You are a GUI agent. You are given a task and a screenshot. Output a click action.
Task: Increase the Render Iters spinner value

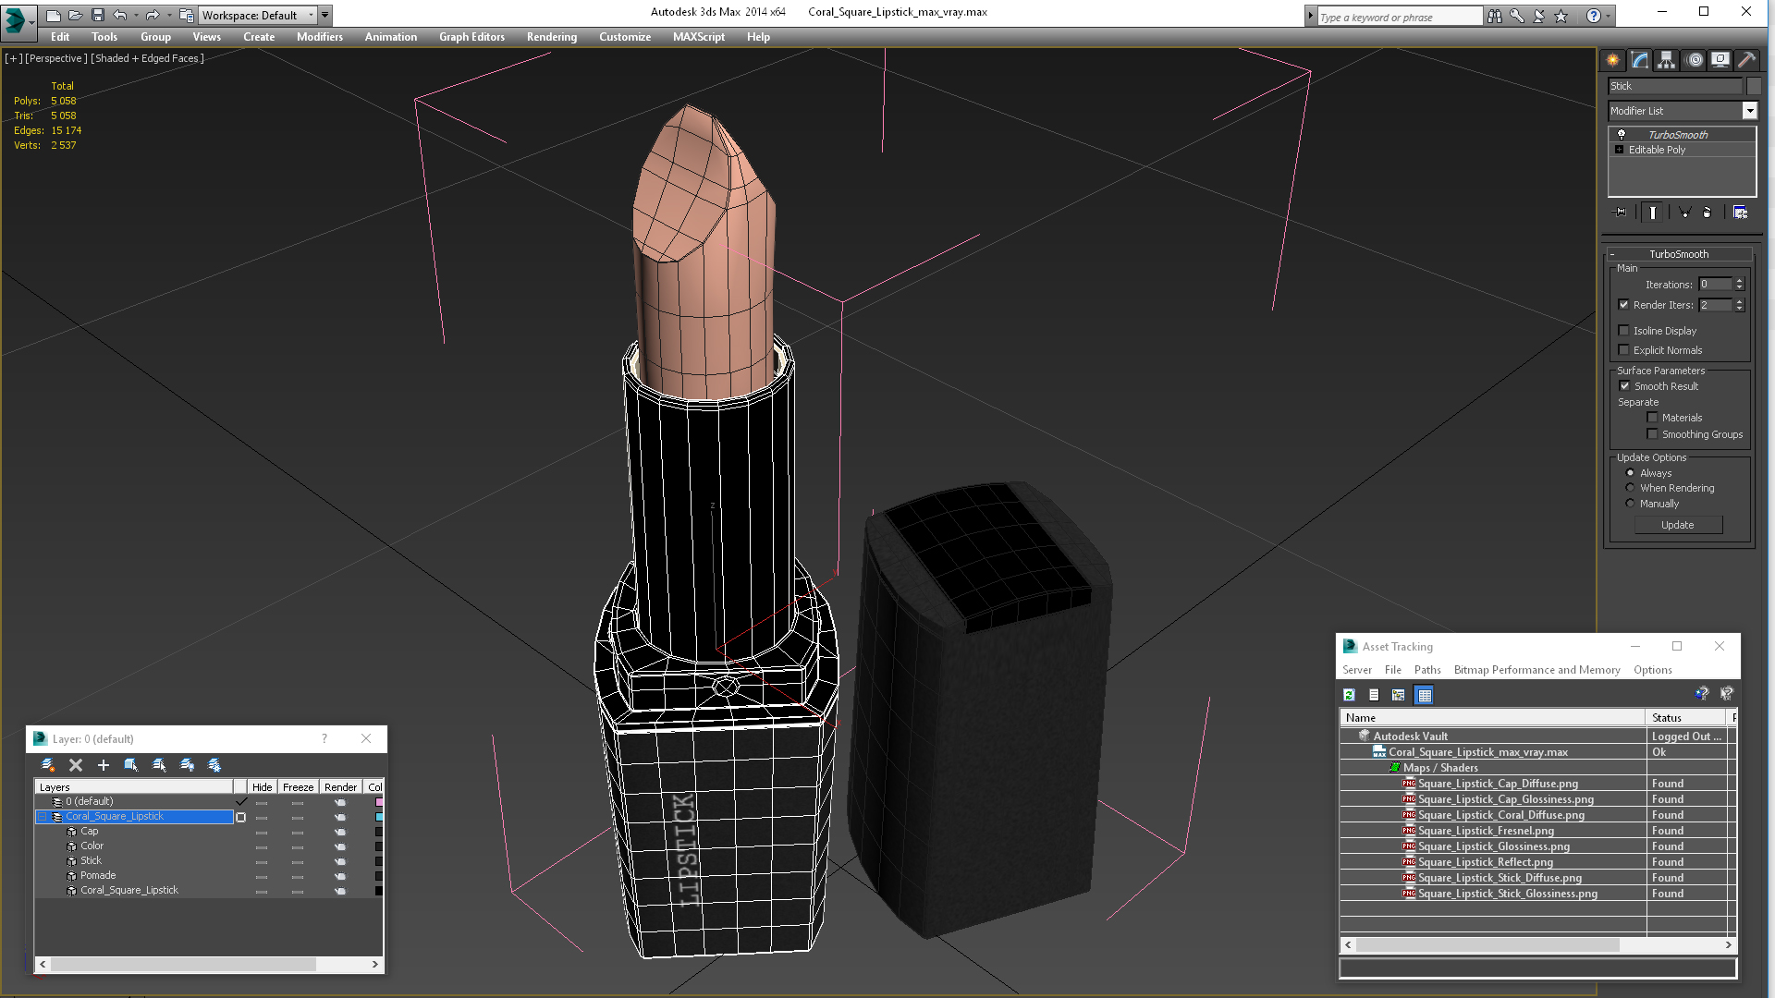click(1739, 301)
